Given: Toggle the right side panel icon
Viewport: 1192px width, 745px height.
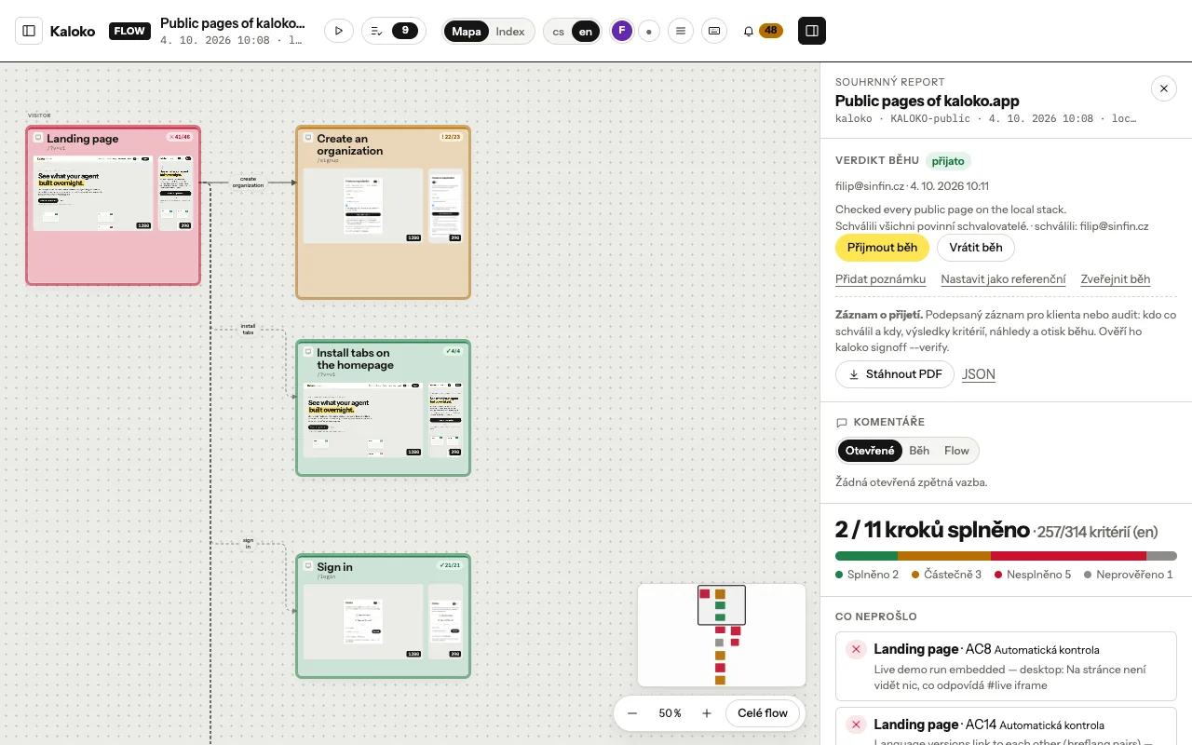Looking at the screenshot, I should [812, 31].
